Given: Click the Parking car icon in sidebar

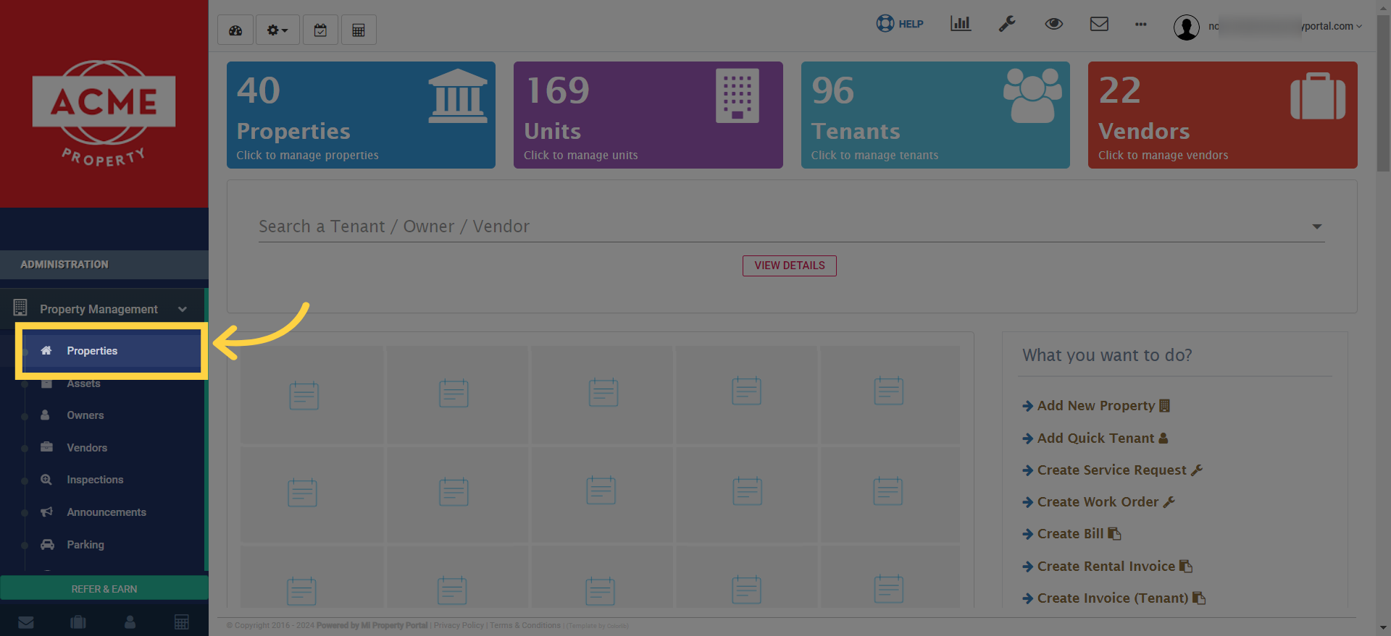Looking at the screenshot, I should [x=47, y=544].
